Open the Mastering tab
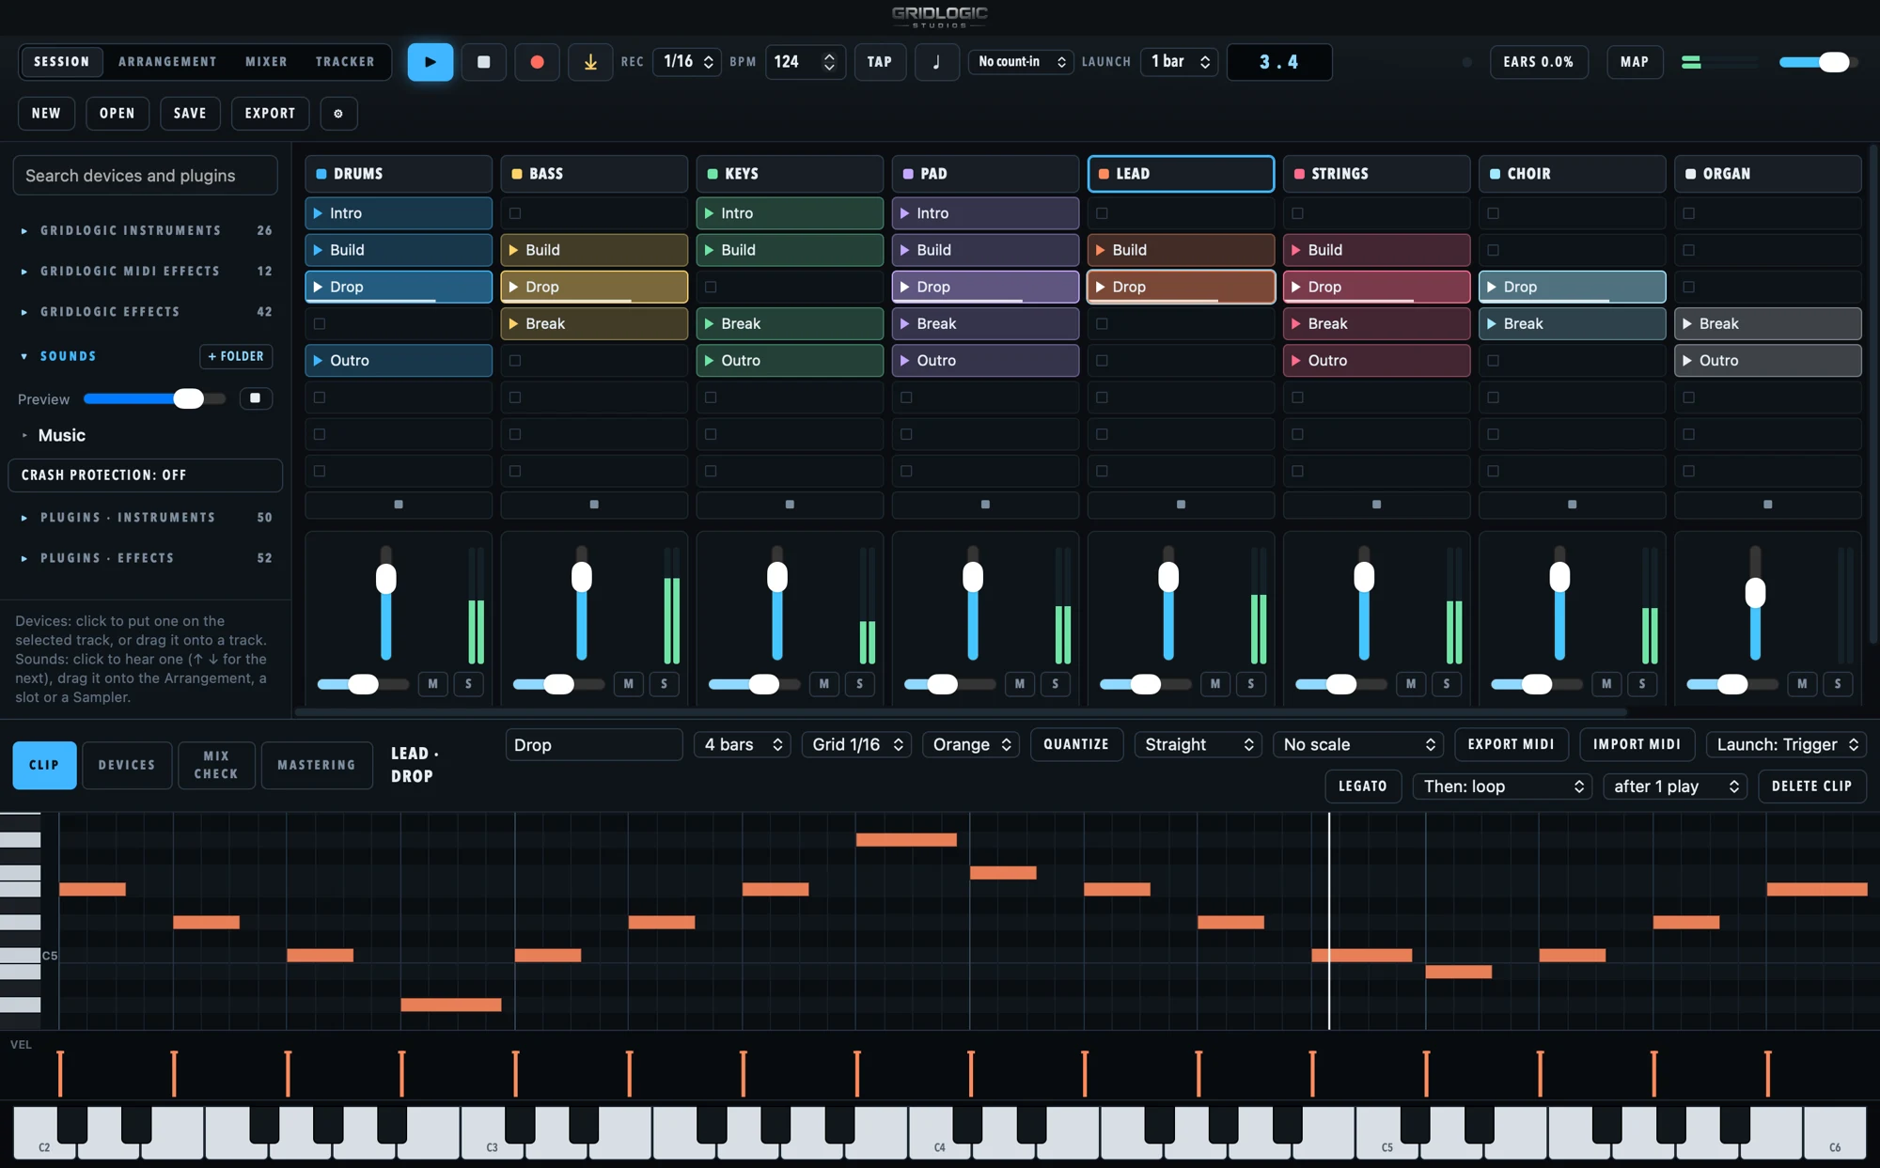This screenshot has height=1168, width=1880. tap(317, 765)
